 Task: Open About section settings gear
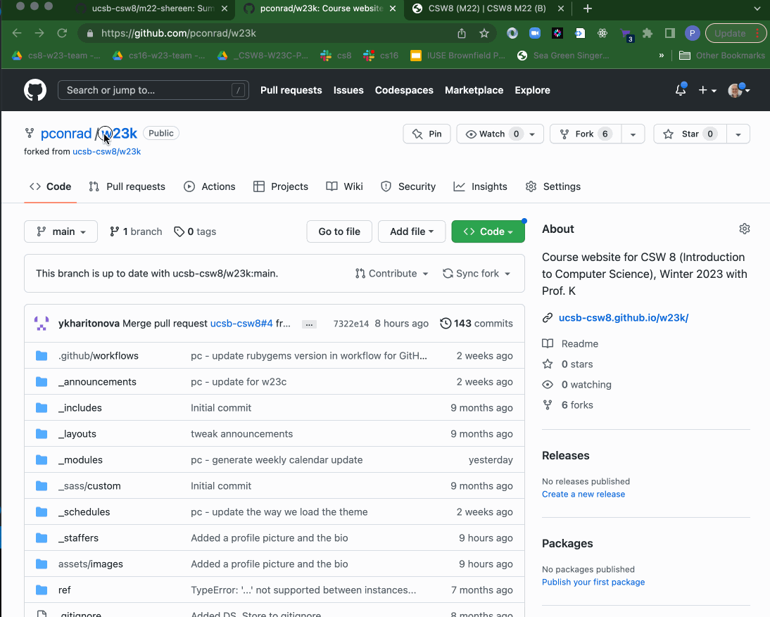click(x=745, y=229)
